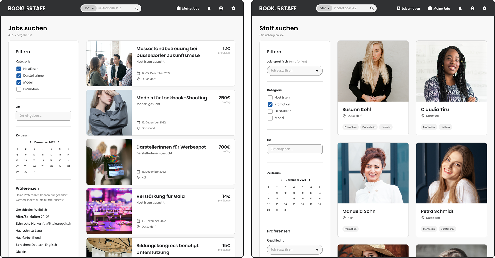
Task: Open settings gear in Jobs window
Action: (233, 9)
